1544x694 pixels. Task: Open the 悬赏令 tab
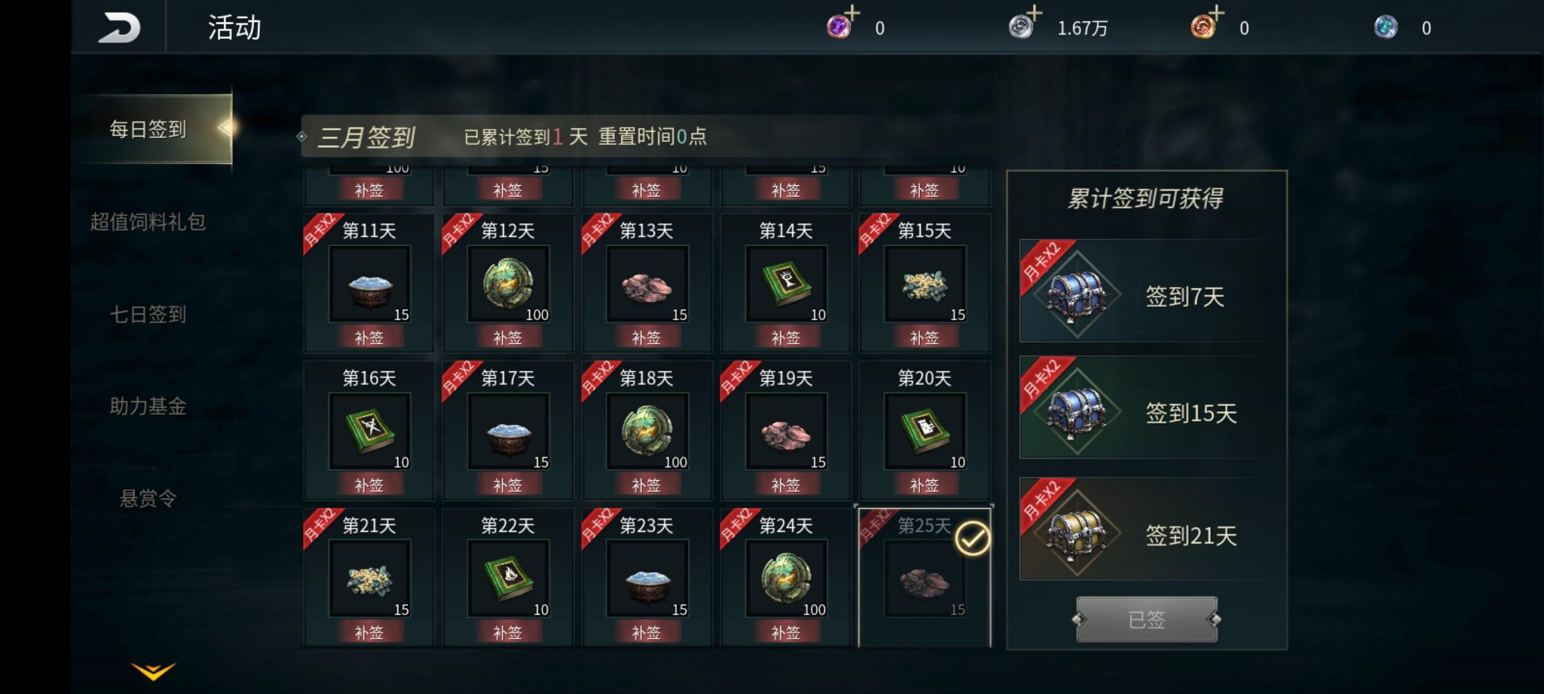[148, 498]
